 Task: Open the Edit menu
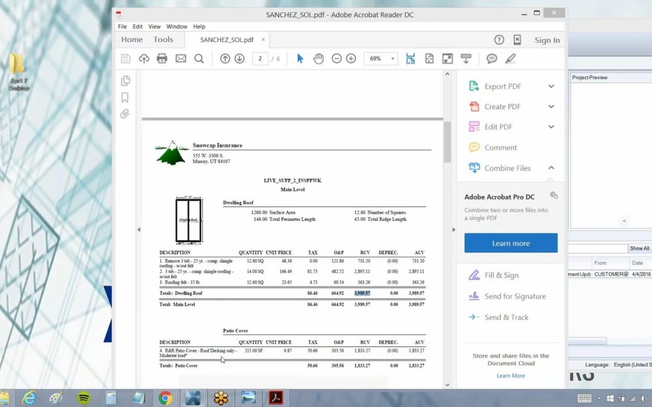point(138,27)
